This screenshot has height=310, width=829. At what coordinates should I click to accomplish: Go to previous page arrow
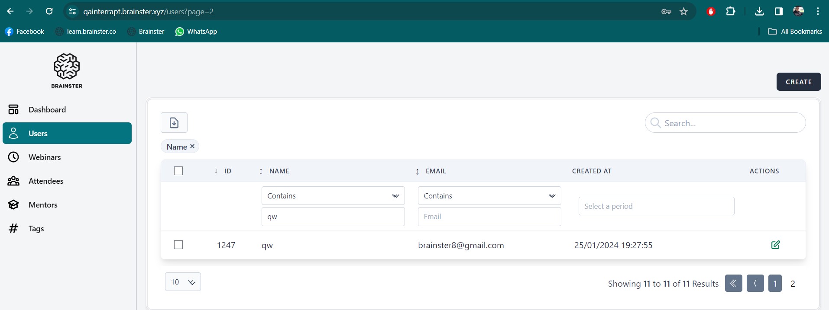(x=755, y=284)
